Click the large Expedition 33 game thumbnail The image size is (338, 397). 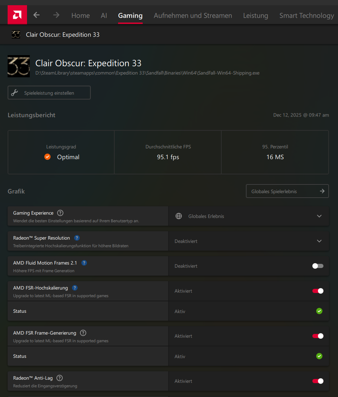[x=19, y=66]
